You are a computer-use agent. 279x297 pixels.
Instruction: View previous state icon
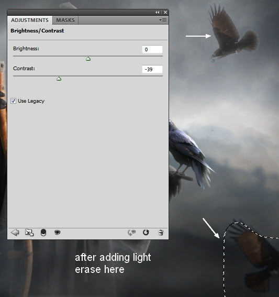click(x=132, y=233)
